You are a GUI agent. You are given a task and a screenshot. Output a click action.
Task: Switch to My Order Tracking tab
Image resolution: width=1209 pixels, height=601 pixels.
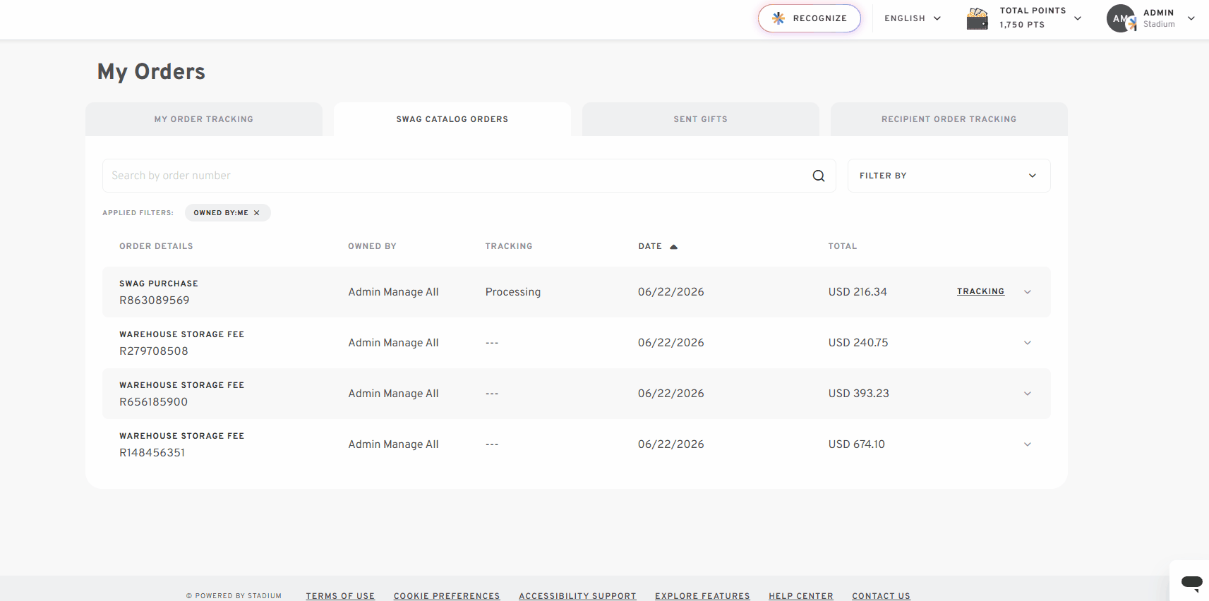(x=204, y=119)
